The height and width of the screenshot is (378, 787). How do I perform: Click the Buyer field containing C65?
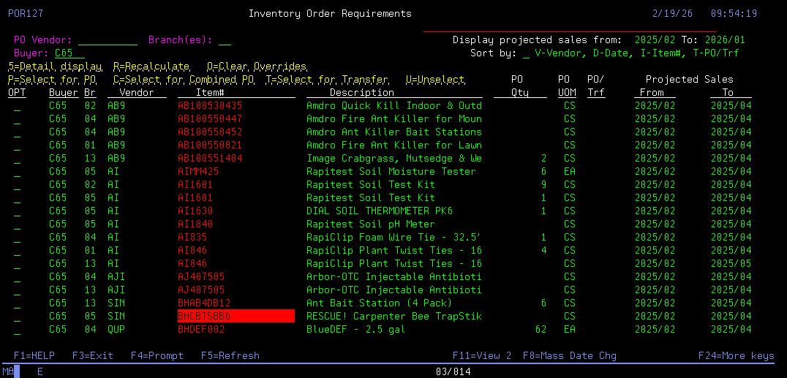pos(69,53)
